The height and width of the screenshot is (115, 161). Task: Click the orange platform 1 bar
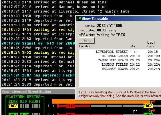[x=101, y=101]
